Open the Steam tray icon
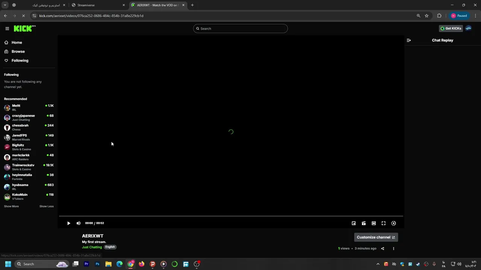This screenshot has width=481, height=270. pos(418,264)
